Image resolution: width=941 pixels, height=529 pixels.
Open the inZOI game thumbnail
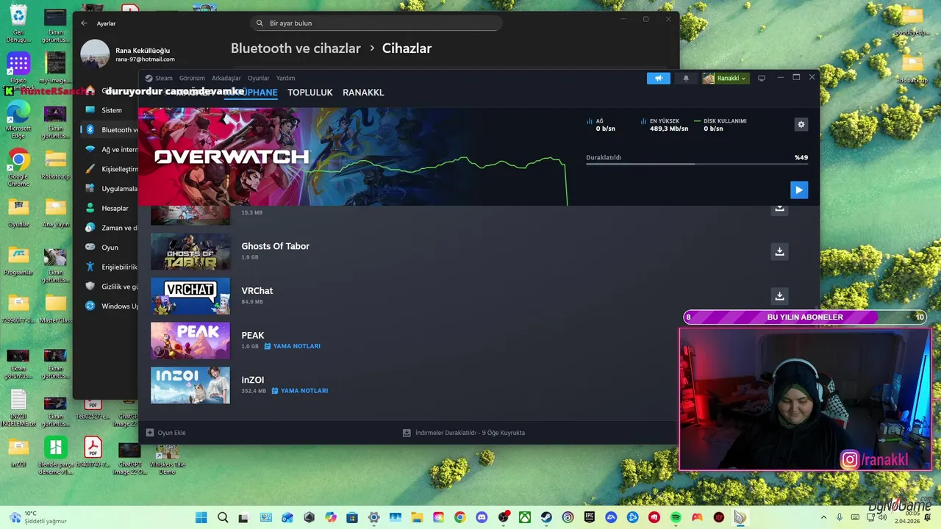pyautogui.click(x=190, y=385)
